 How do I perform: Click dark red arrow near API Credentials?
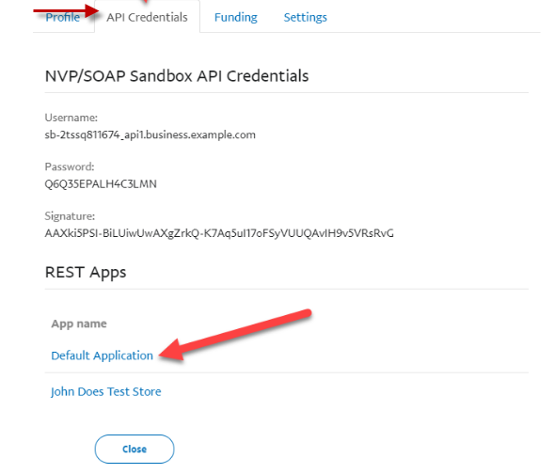[x=66, y=10]
